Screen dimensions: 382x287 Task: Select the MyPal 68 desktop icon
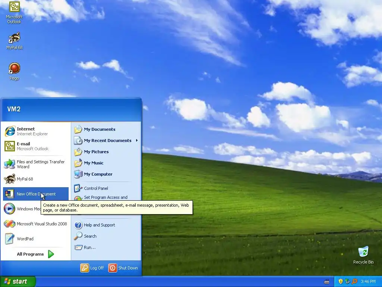tap(15, 41)
